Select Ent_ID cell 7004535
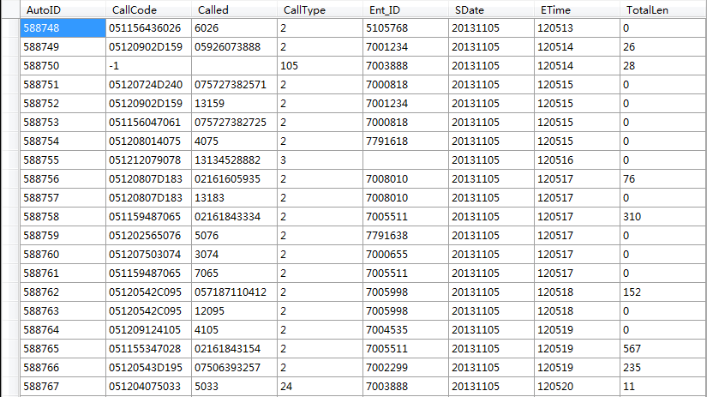This screenshot has width=707, height=397. tap(405, 330)
